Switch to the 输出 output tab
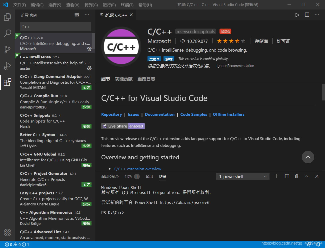Viewport: 325px width, 248px height. (x=149, y=177)
